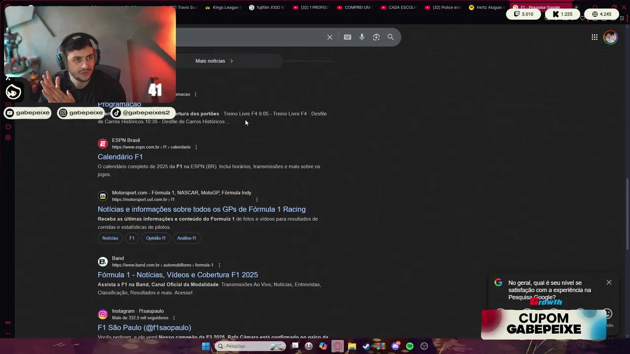Click the Instagram result favicon

tap(103, 314)
